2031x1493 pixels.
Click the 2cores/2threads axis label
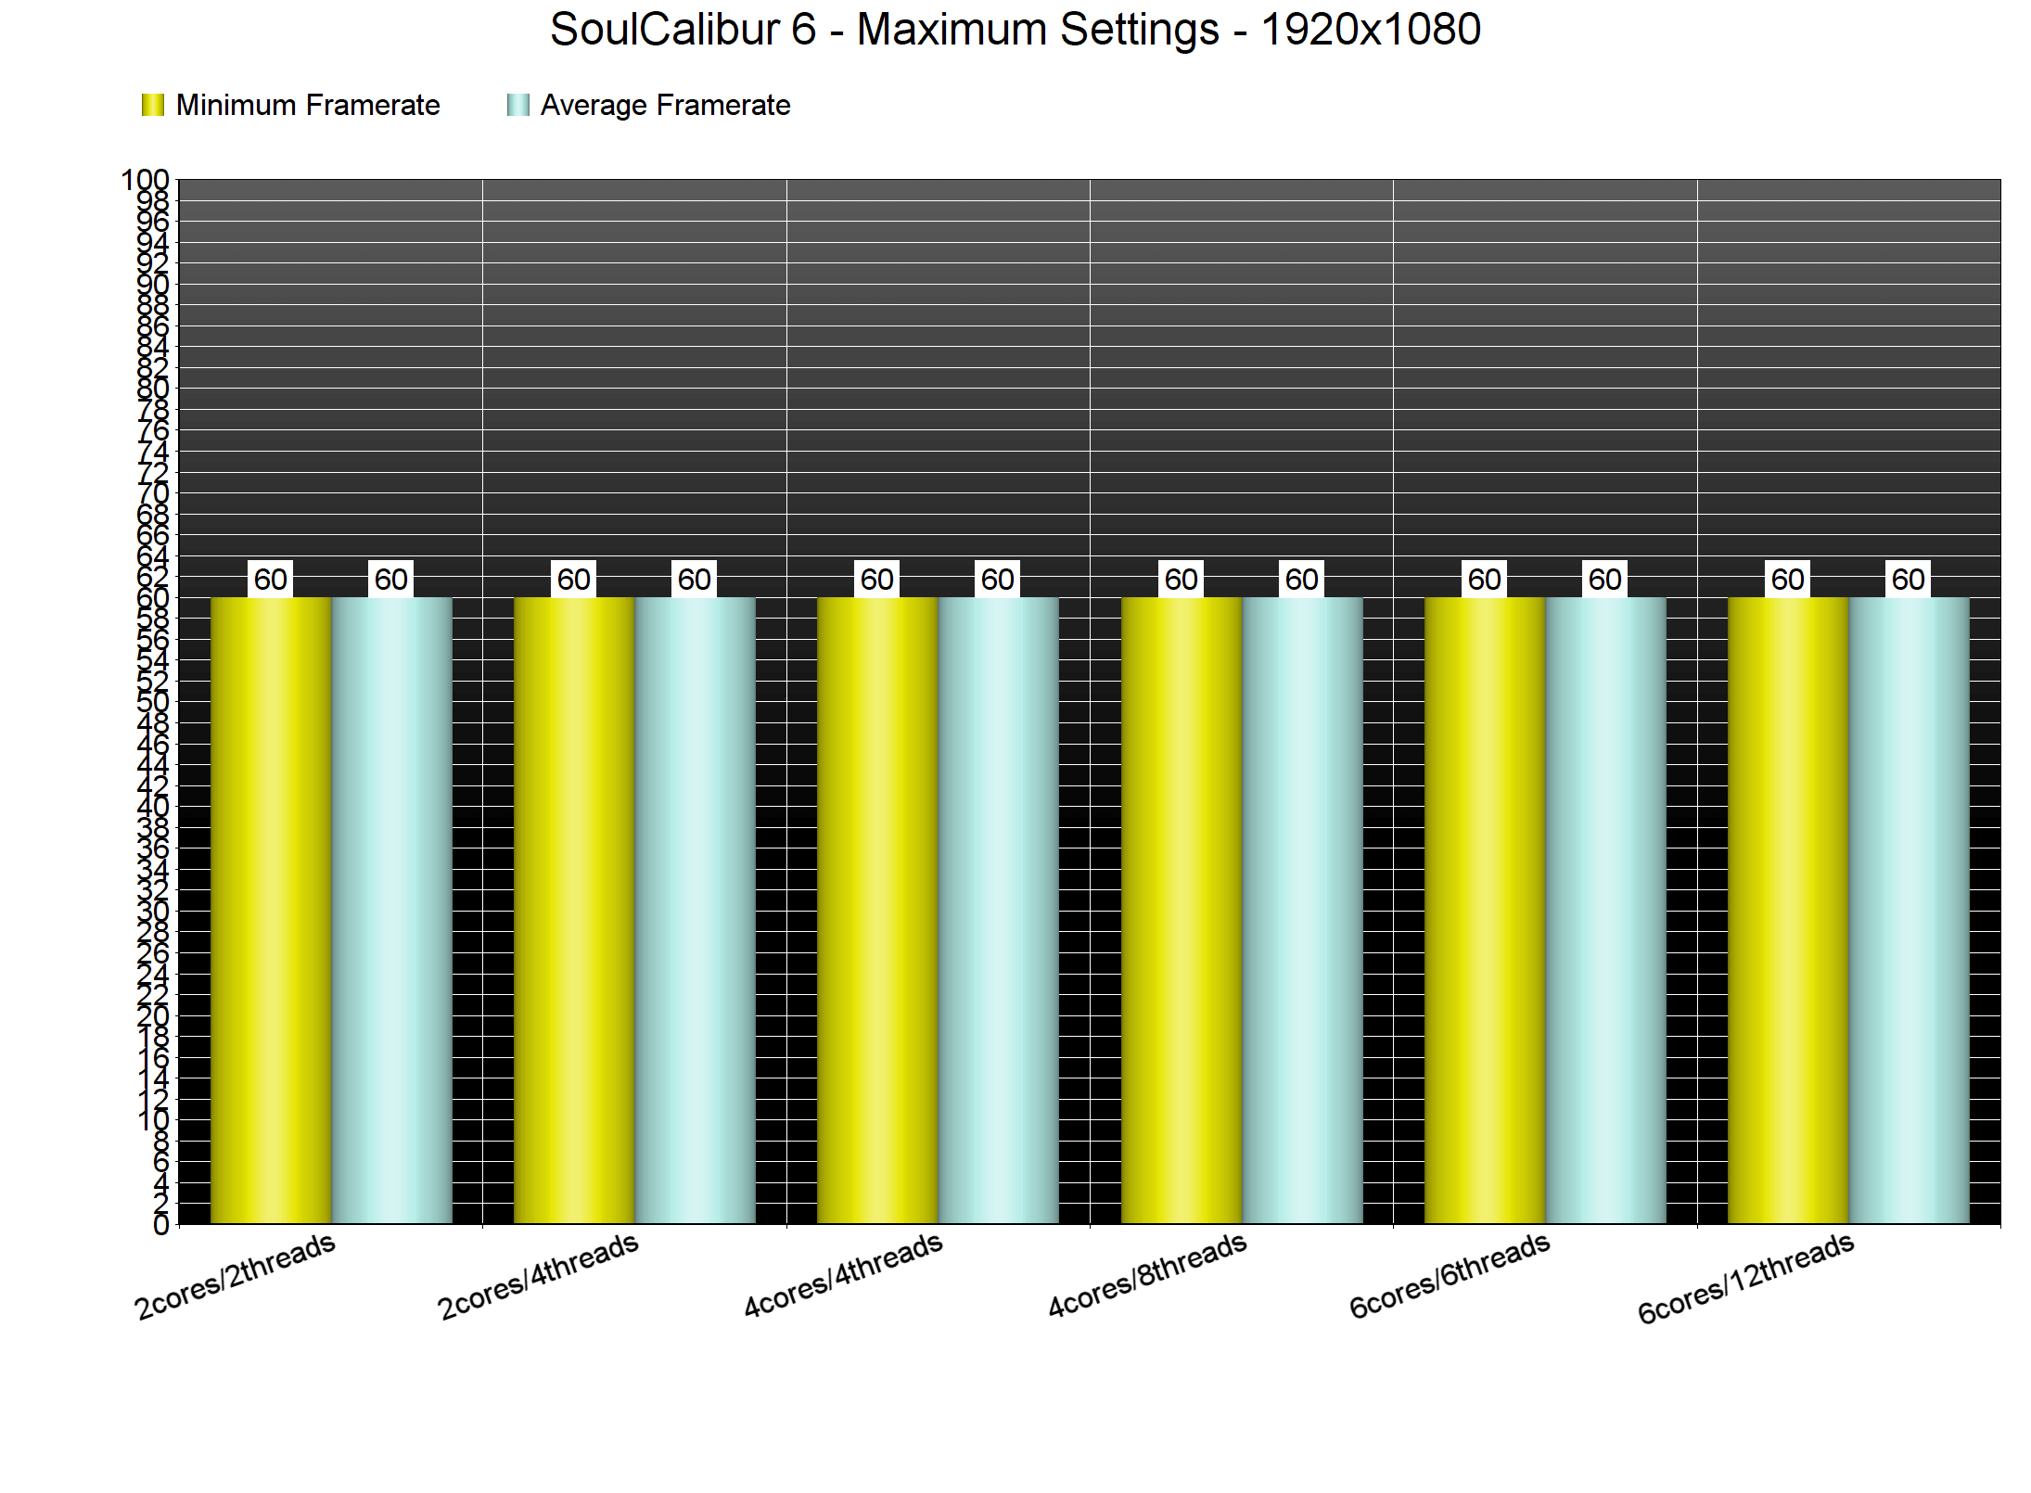[x=235, y=1276]
